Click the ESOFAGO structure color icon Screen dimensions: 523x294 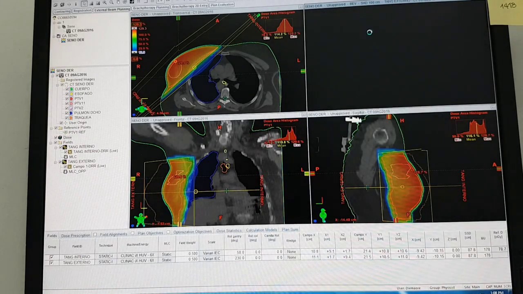coord(71,94)
